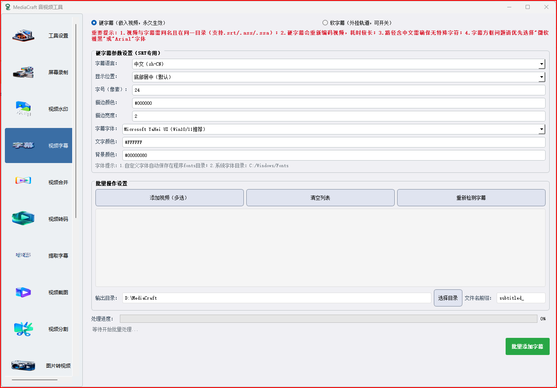Open the 视频水印 watermark icon
Screen dimensions: 557x388
pyautogui.click(x=23, y=109)
